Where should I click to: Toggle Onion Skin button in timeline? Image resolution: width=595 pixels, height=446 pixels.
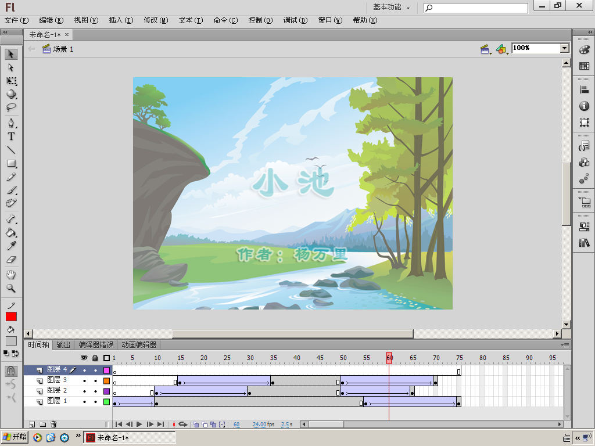click(x=196, y=425)
